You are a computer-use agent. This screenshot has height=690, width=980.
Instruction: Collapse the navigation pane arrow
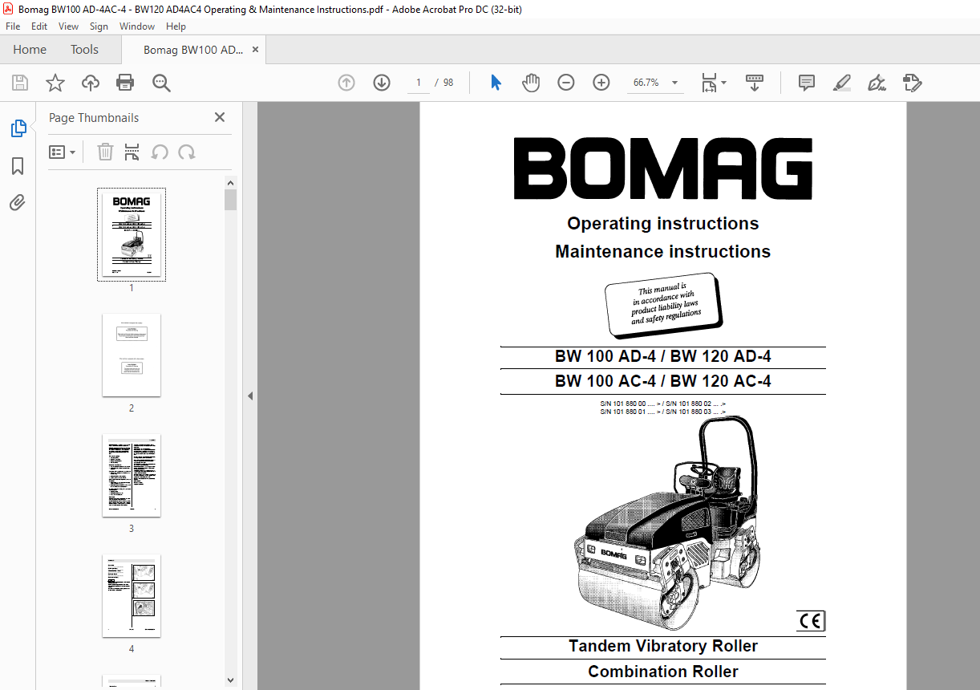click(249, 396)
